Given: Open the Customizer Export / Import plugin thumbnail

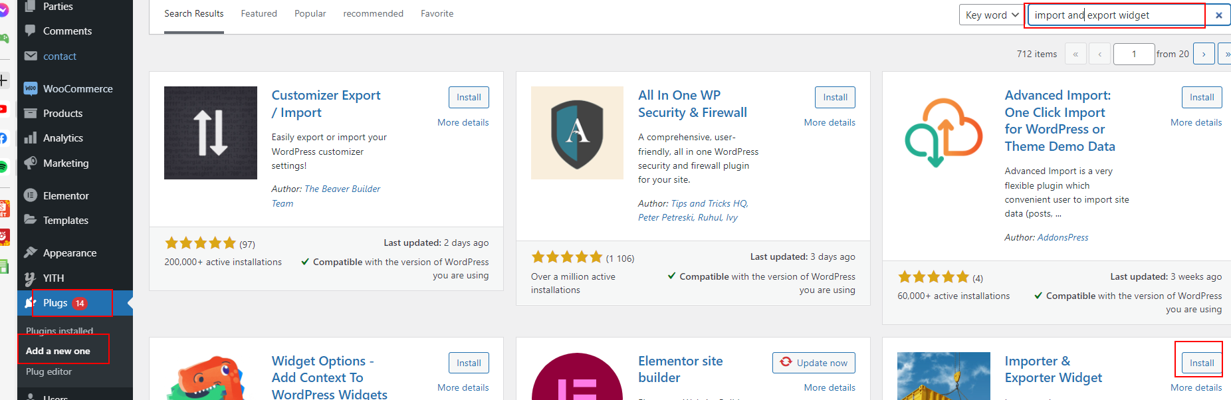Looking at the screenshot, I should tap(211, 133).
